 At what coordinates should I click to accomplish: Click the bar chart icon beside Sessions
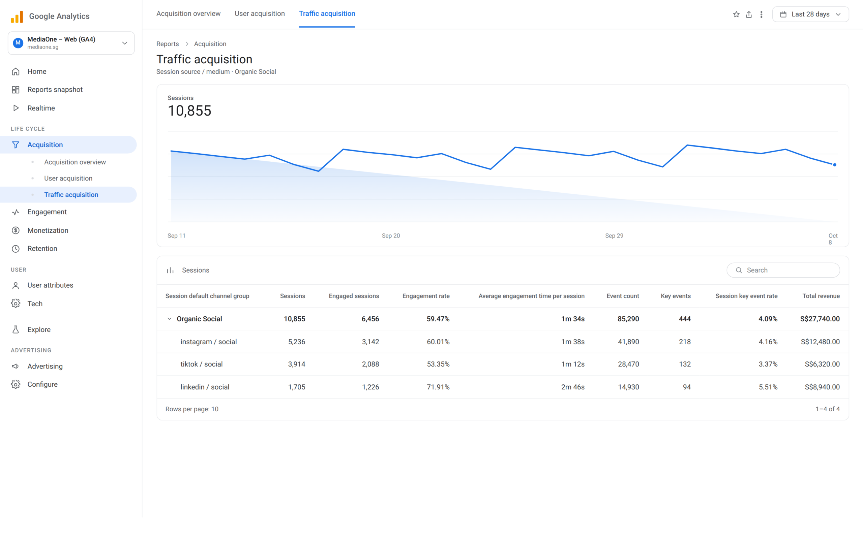click(x=171, y=271)
